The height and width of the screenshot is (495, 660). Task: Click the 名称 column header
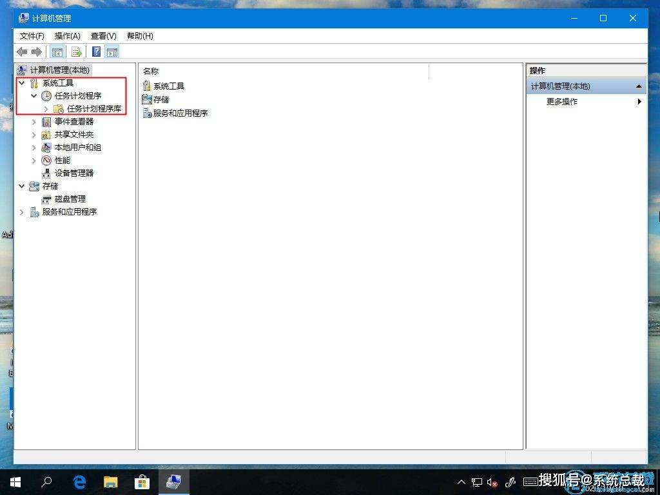[151, 71]
